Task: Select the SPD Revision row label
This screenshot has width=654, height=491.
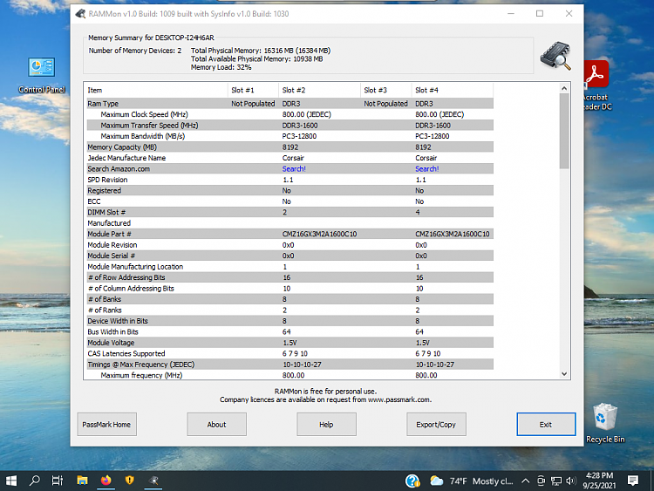Action: coord(107,180)
